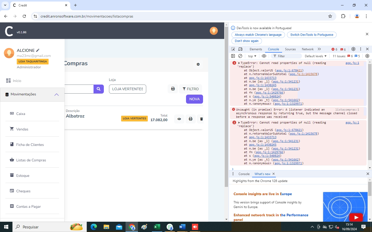
Task: Toggle the DevTools console sidebar
Action: tap(233, 56)
